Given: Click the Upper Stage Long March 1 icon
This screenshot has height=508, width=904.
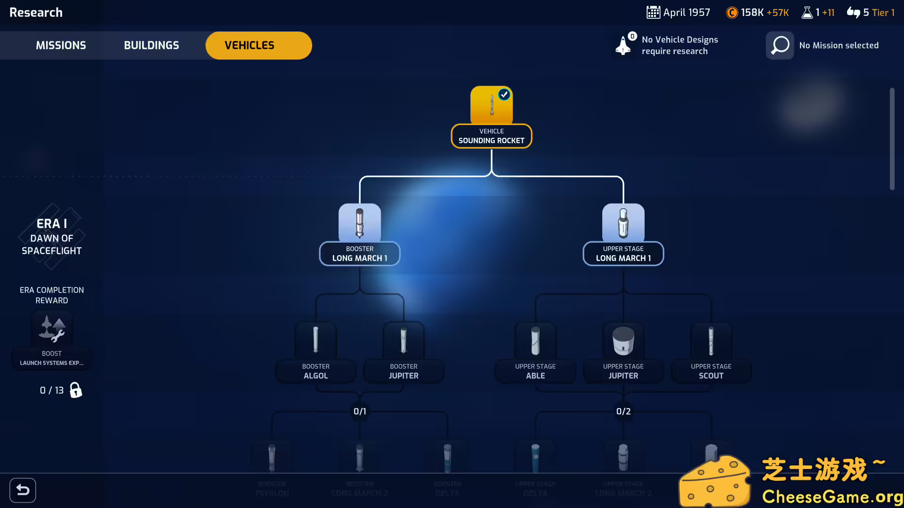Looking at the screenshot, I should [623, 222].
